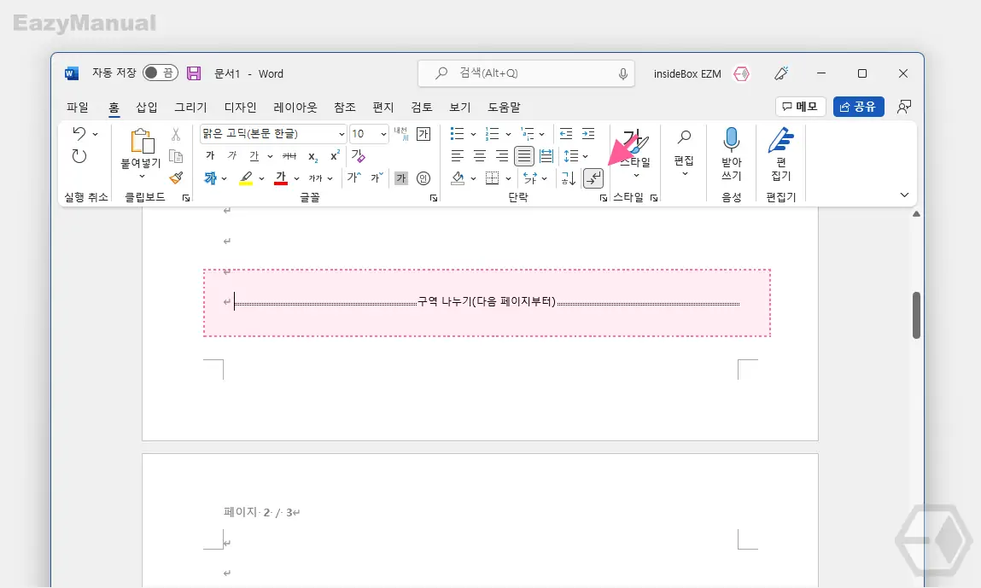Click the Copy icon in clipboard group
The height and width of the screenshot is (588, 981).
click(x=176, y=156)
